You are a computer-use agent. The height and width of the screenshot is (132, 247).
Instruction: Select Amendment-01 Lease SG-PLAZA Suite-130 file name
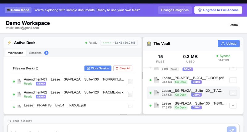click(x=74, y=79)
